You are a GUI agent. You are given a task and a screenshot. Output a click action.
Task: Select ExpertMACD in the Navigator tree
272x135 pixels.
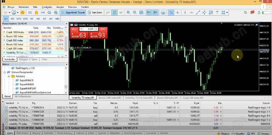click(26, 80)
